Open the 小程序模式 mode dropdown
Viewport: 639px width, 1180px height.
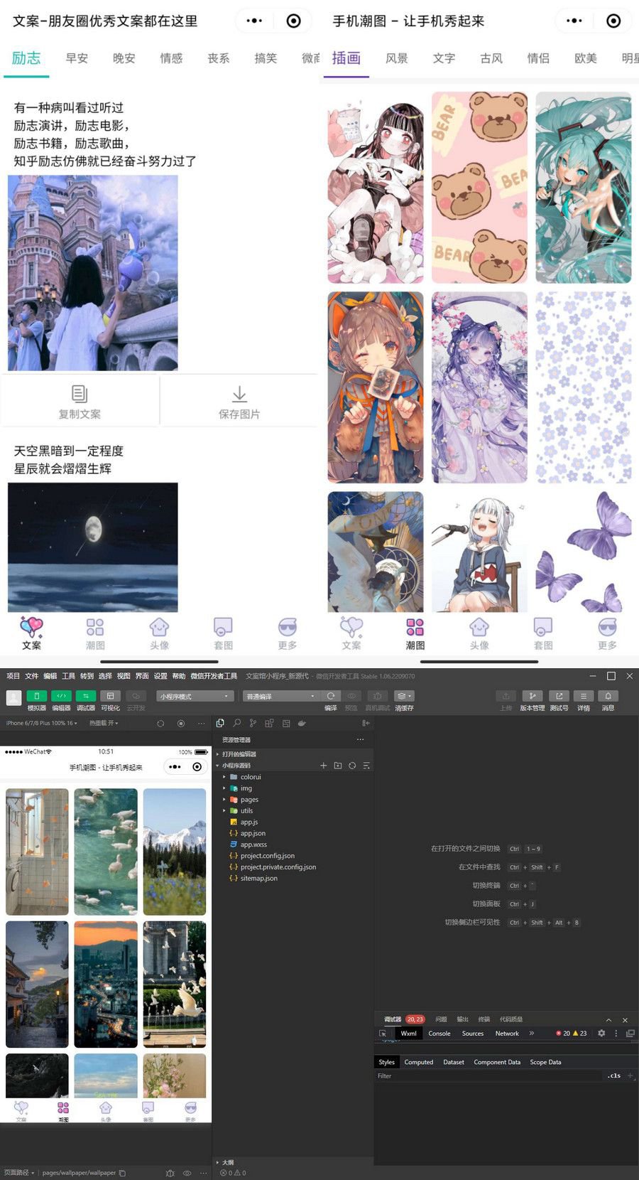pyautogui.click(x=195, y=697)
